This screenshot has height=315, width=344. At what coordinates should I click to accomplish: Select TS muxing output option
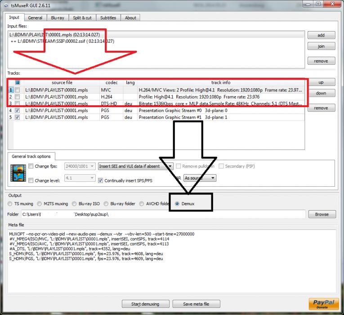point(10,204)
